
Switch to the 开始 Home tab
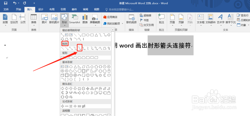[18, 9]
